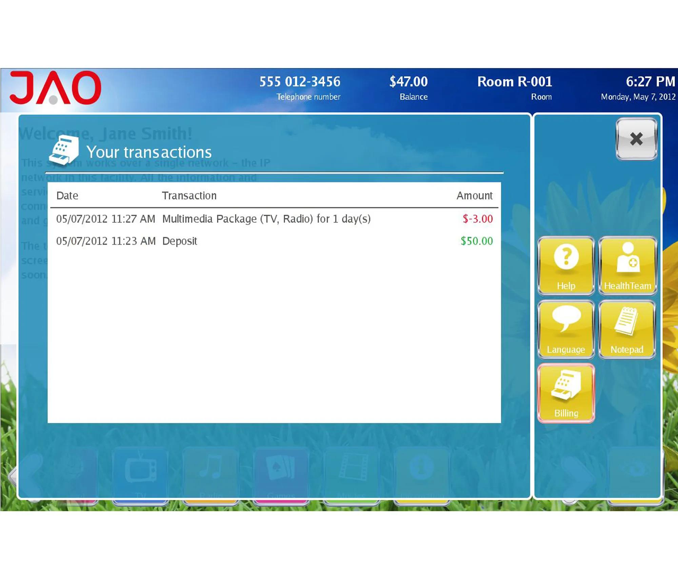
Task: Open the Notepad tile
Action: point(627,329)
